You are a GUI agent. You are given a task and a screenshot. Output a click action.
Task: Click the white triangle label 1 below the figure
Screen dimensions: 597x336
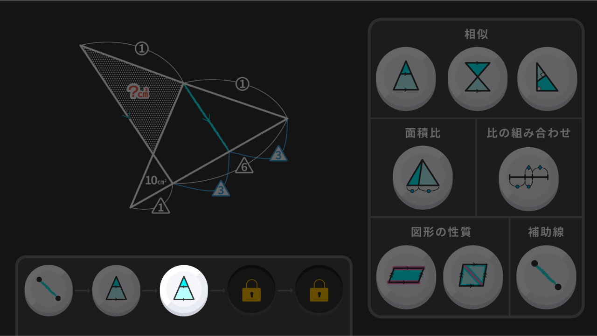pyautogui.click(x=161, y=206)
